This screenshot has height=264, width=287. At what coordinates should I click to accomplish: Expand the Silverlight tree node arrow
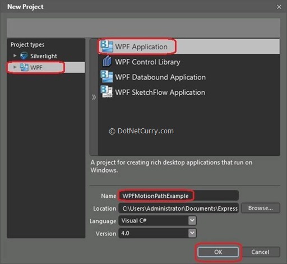(15, 55)
